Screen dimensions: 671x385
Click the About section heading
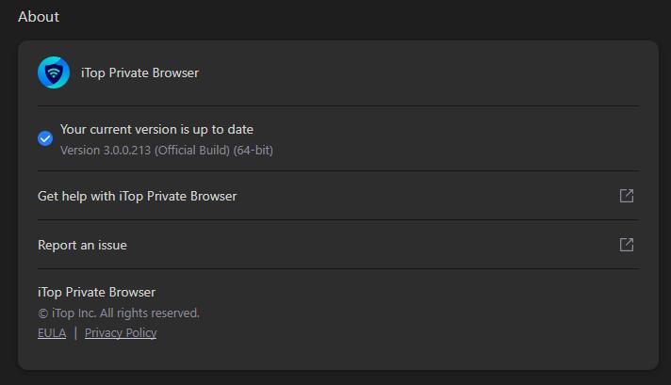click(39, 17)
